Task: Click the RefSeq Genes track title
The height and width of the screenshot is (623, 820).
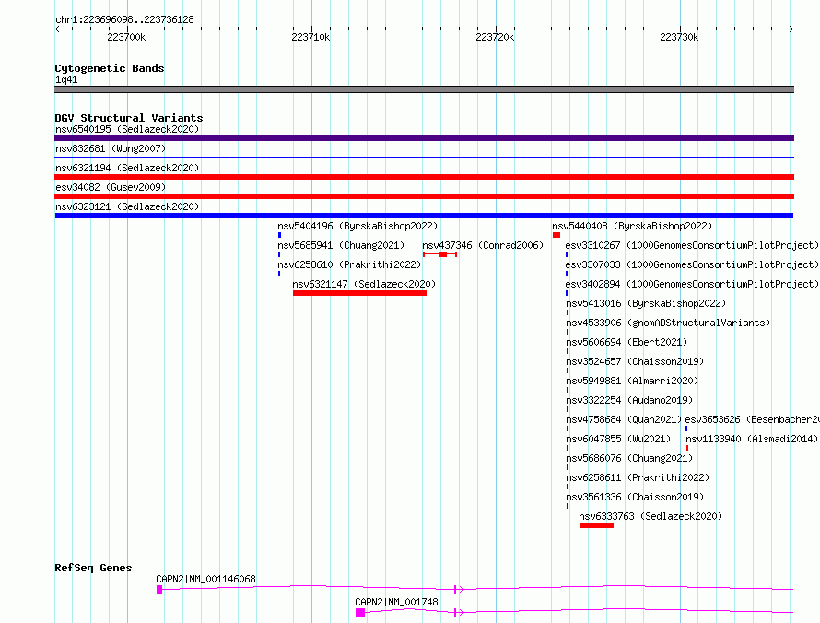Action: click(x=93, y=568)
